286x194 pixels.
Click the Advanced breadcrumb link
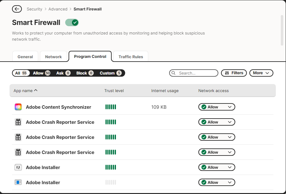58,9
